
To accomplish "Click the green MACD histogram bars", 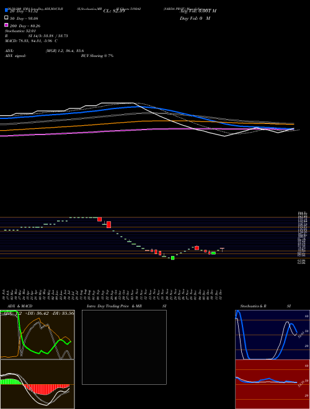I will [11, 381].
